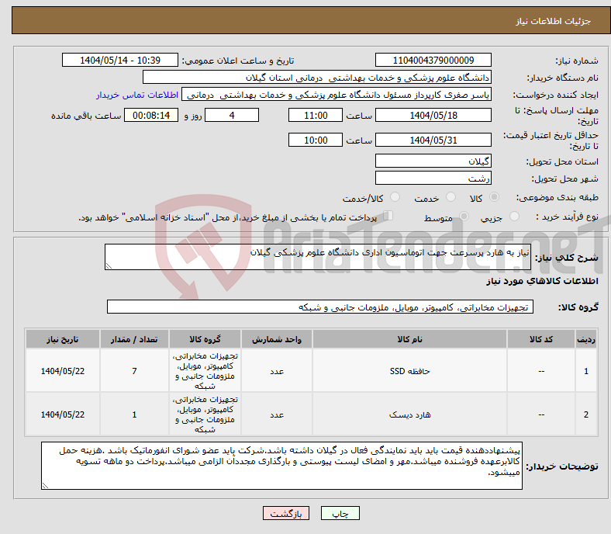This screenshot has height=534, width=611.
Task: Select the متوسط purchase type radio
Action: pos(464,217)
